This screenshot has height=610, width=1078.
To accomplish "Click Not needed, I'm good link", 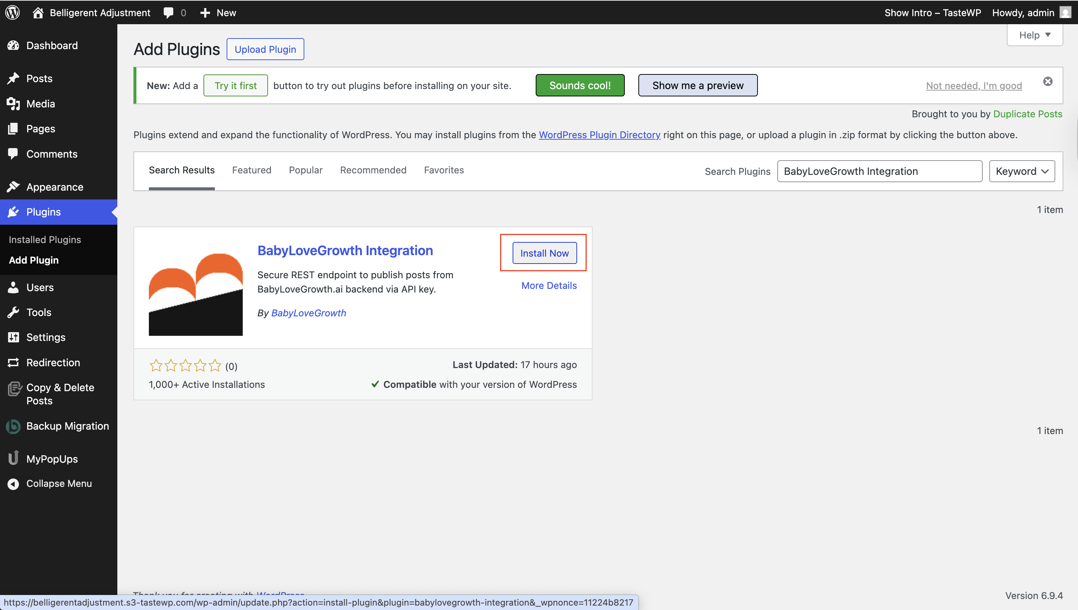I will [973, 85].
